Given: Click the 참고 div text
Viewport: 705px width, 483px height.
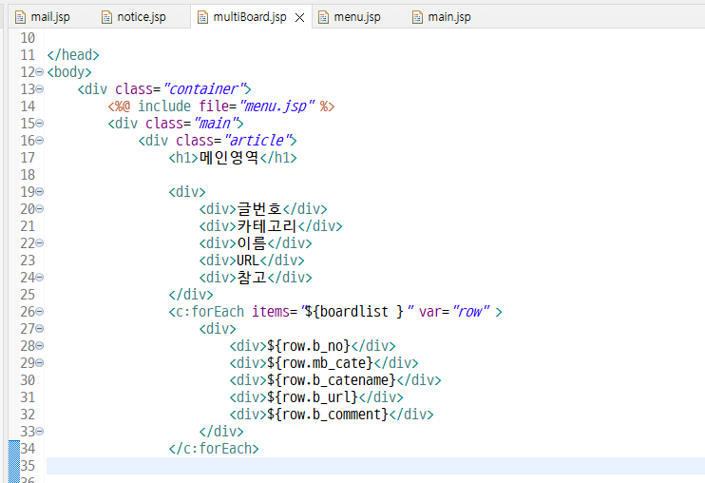Looking at the screenshot, I should [x=252, y=277].
